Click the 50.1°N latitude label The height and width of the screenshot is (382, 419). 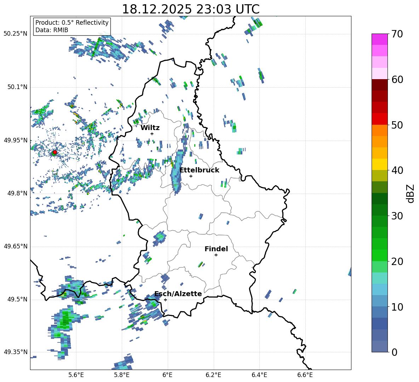coord(17,87)
